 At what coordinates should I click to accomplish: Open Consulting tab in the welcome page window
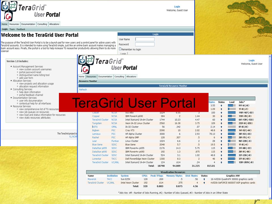click(x=42, y=24)
